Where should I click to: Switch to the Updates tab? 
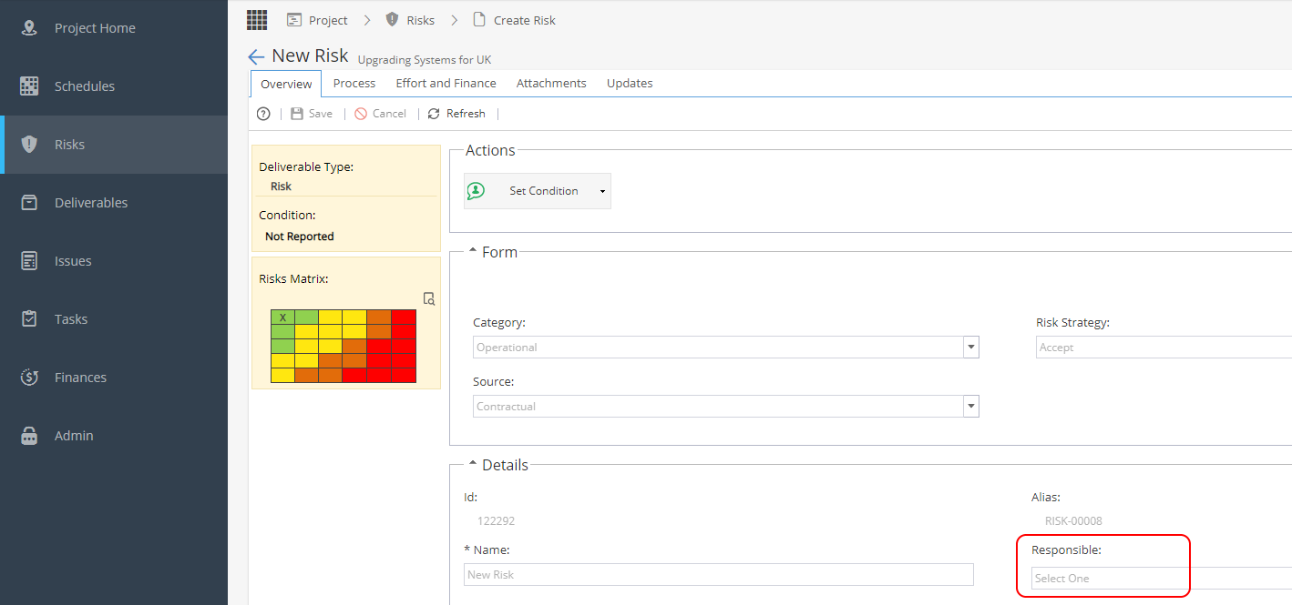pos(630,83)
